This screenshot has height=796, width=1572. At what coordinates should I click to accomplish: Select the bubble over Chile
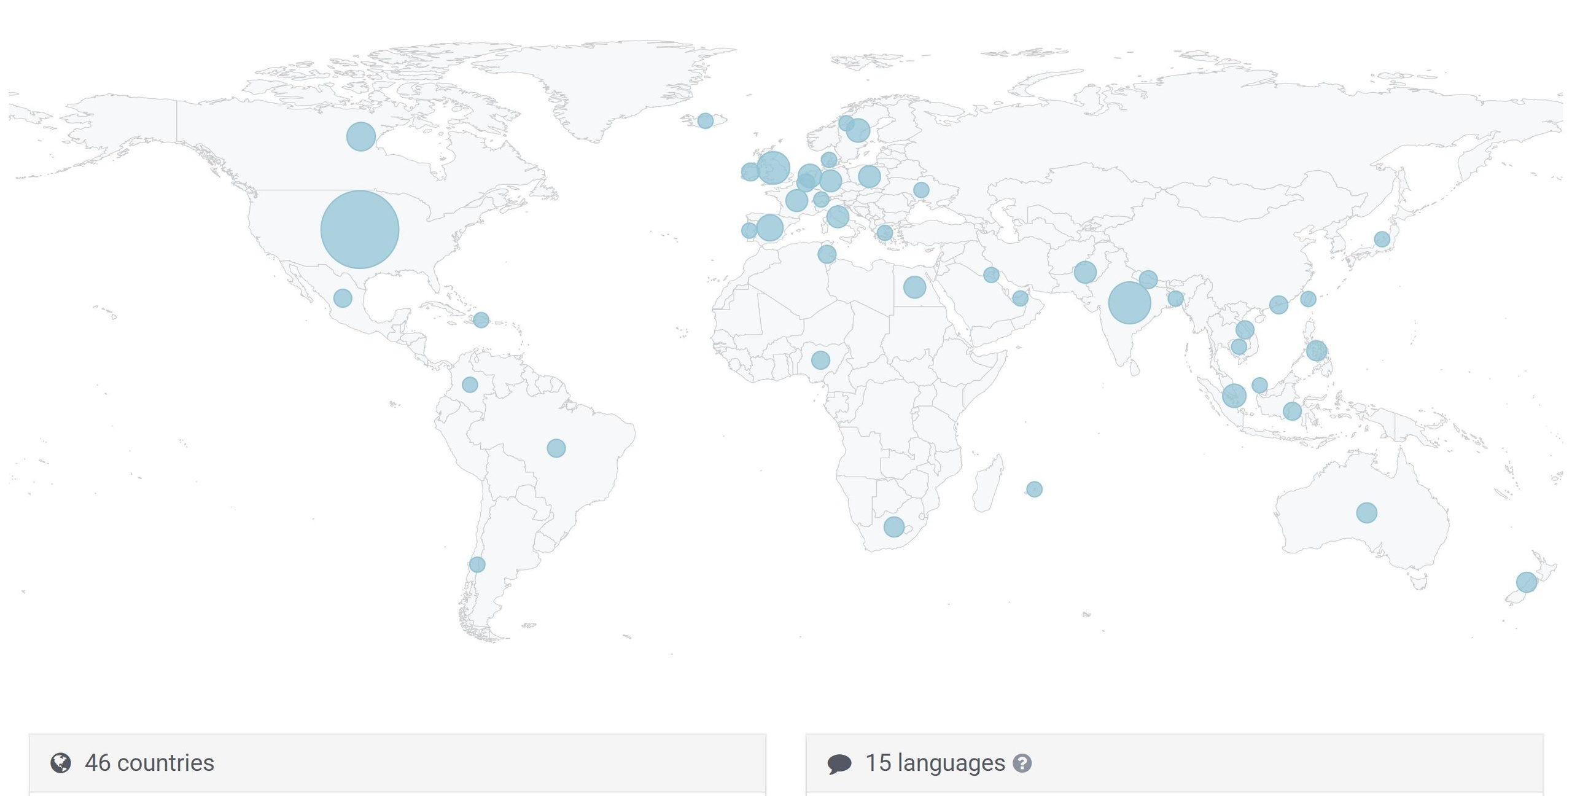tap(477, 564)
